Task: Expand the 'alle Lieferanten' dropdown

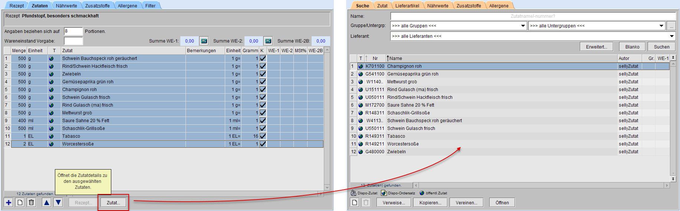Action: click(672, 36)
